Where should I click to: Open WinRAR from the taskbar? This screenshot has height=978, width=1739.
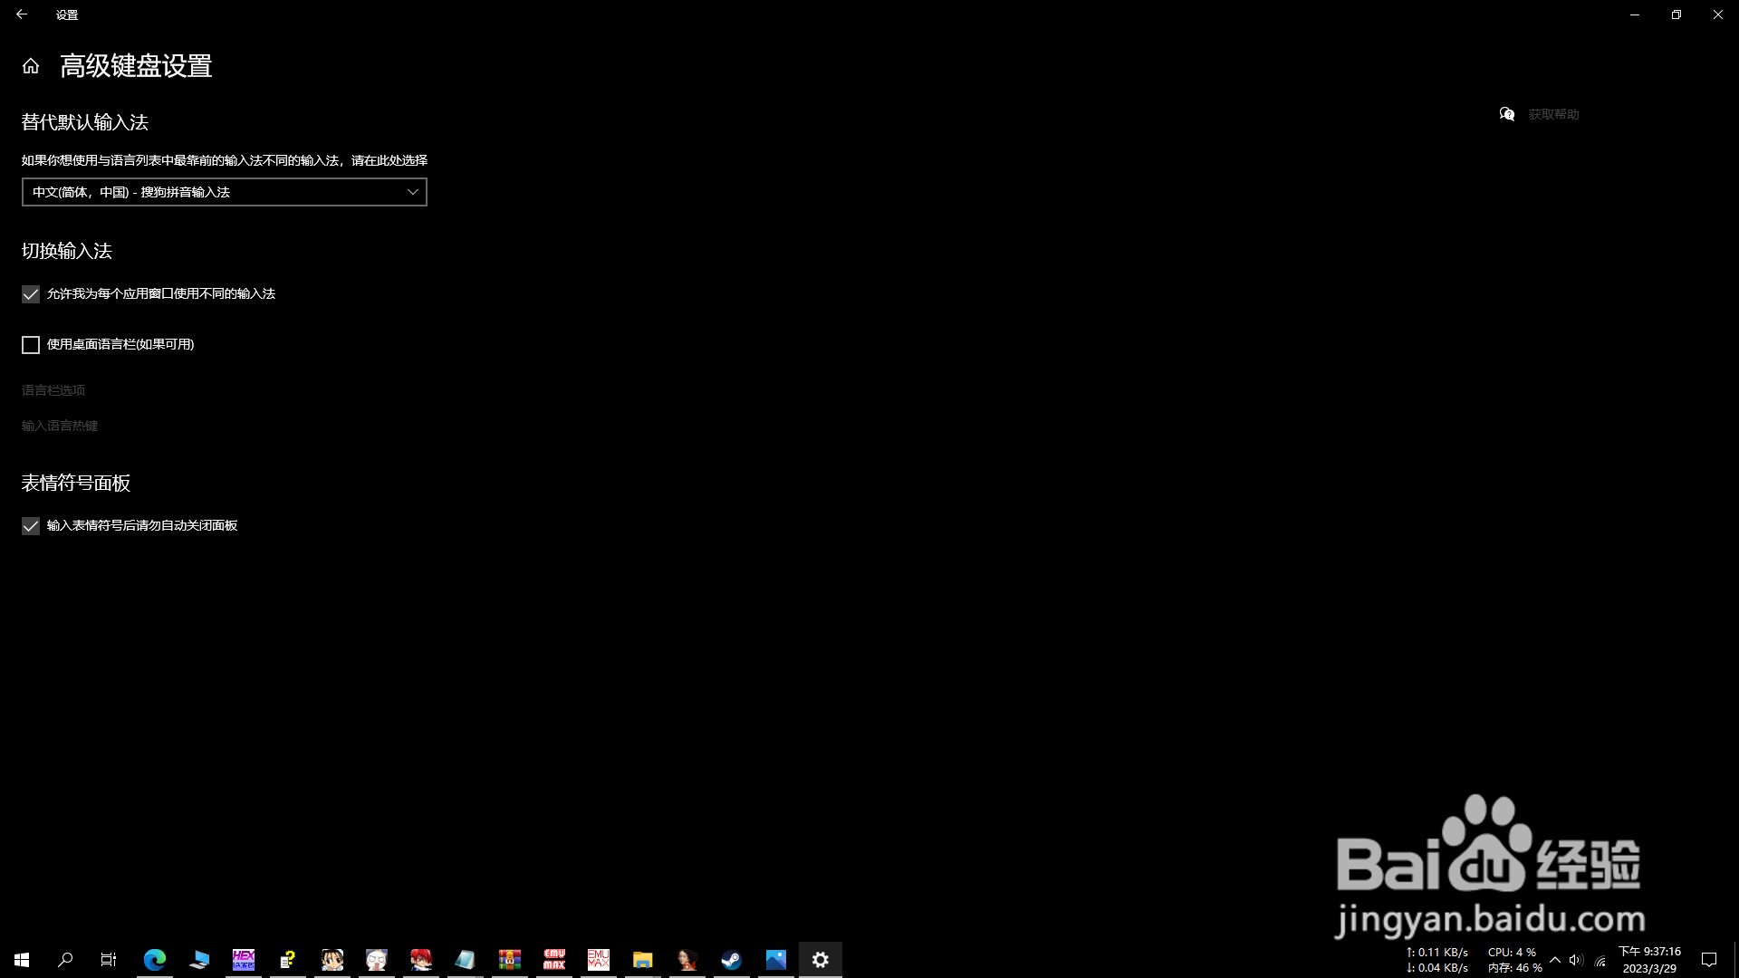point(510,959)
